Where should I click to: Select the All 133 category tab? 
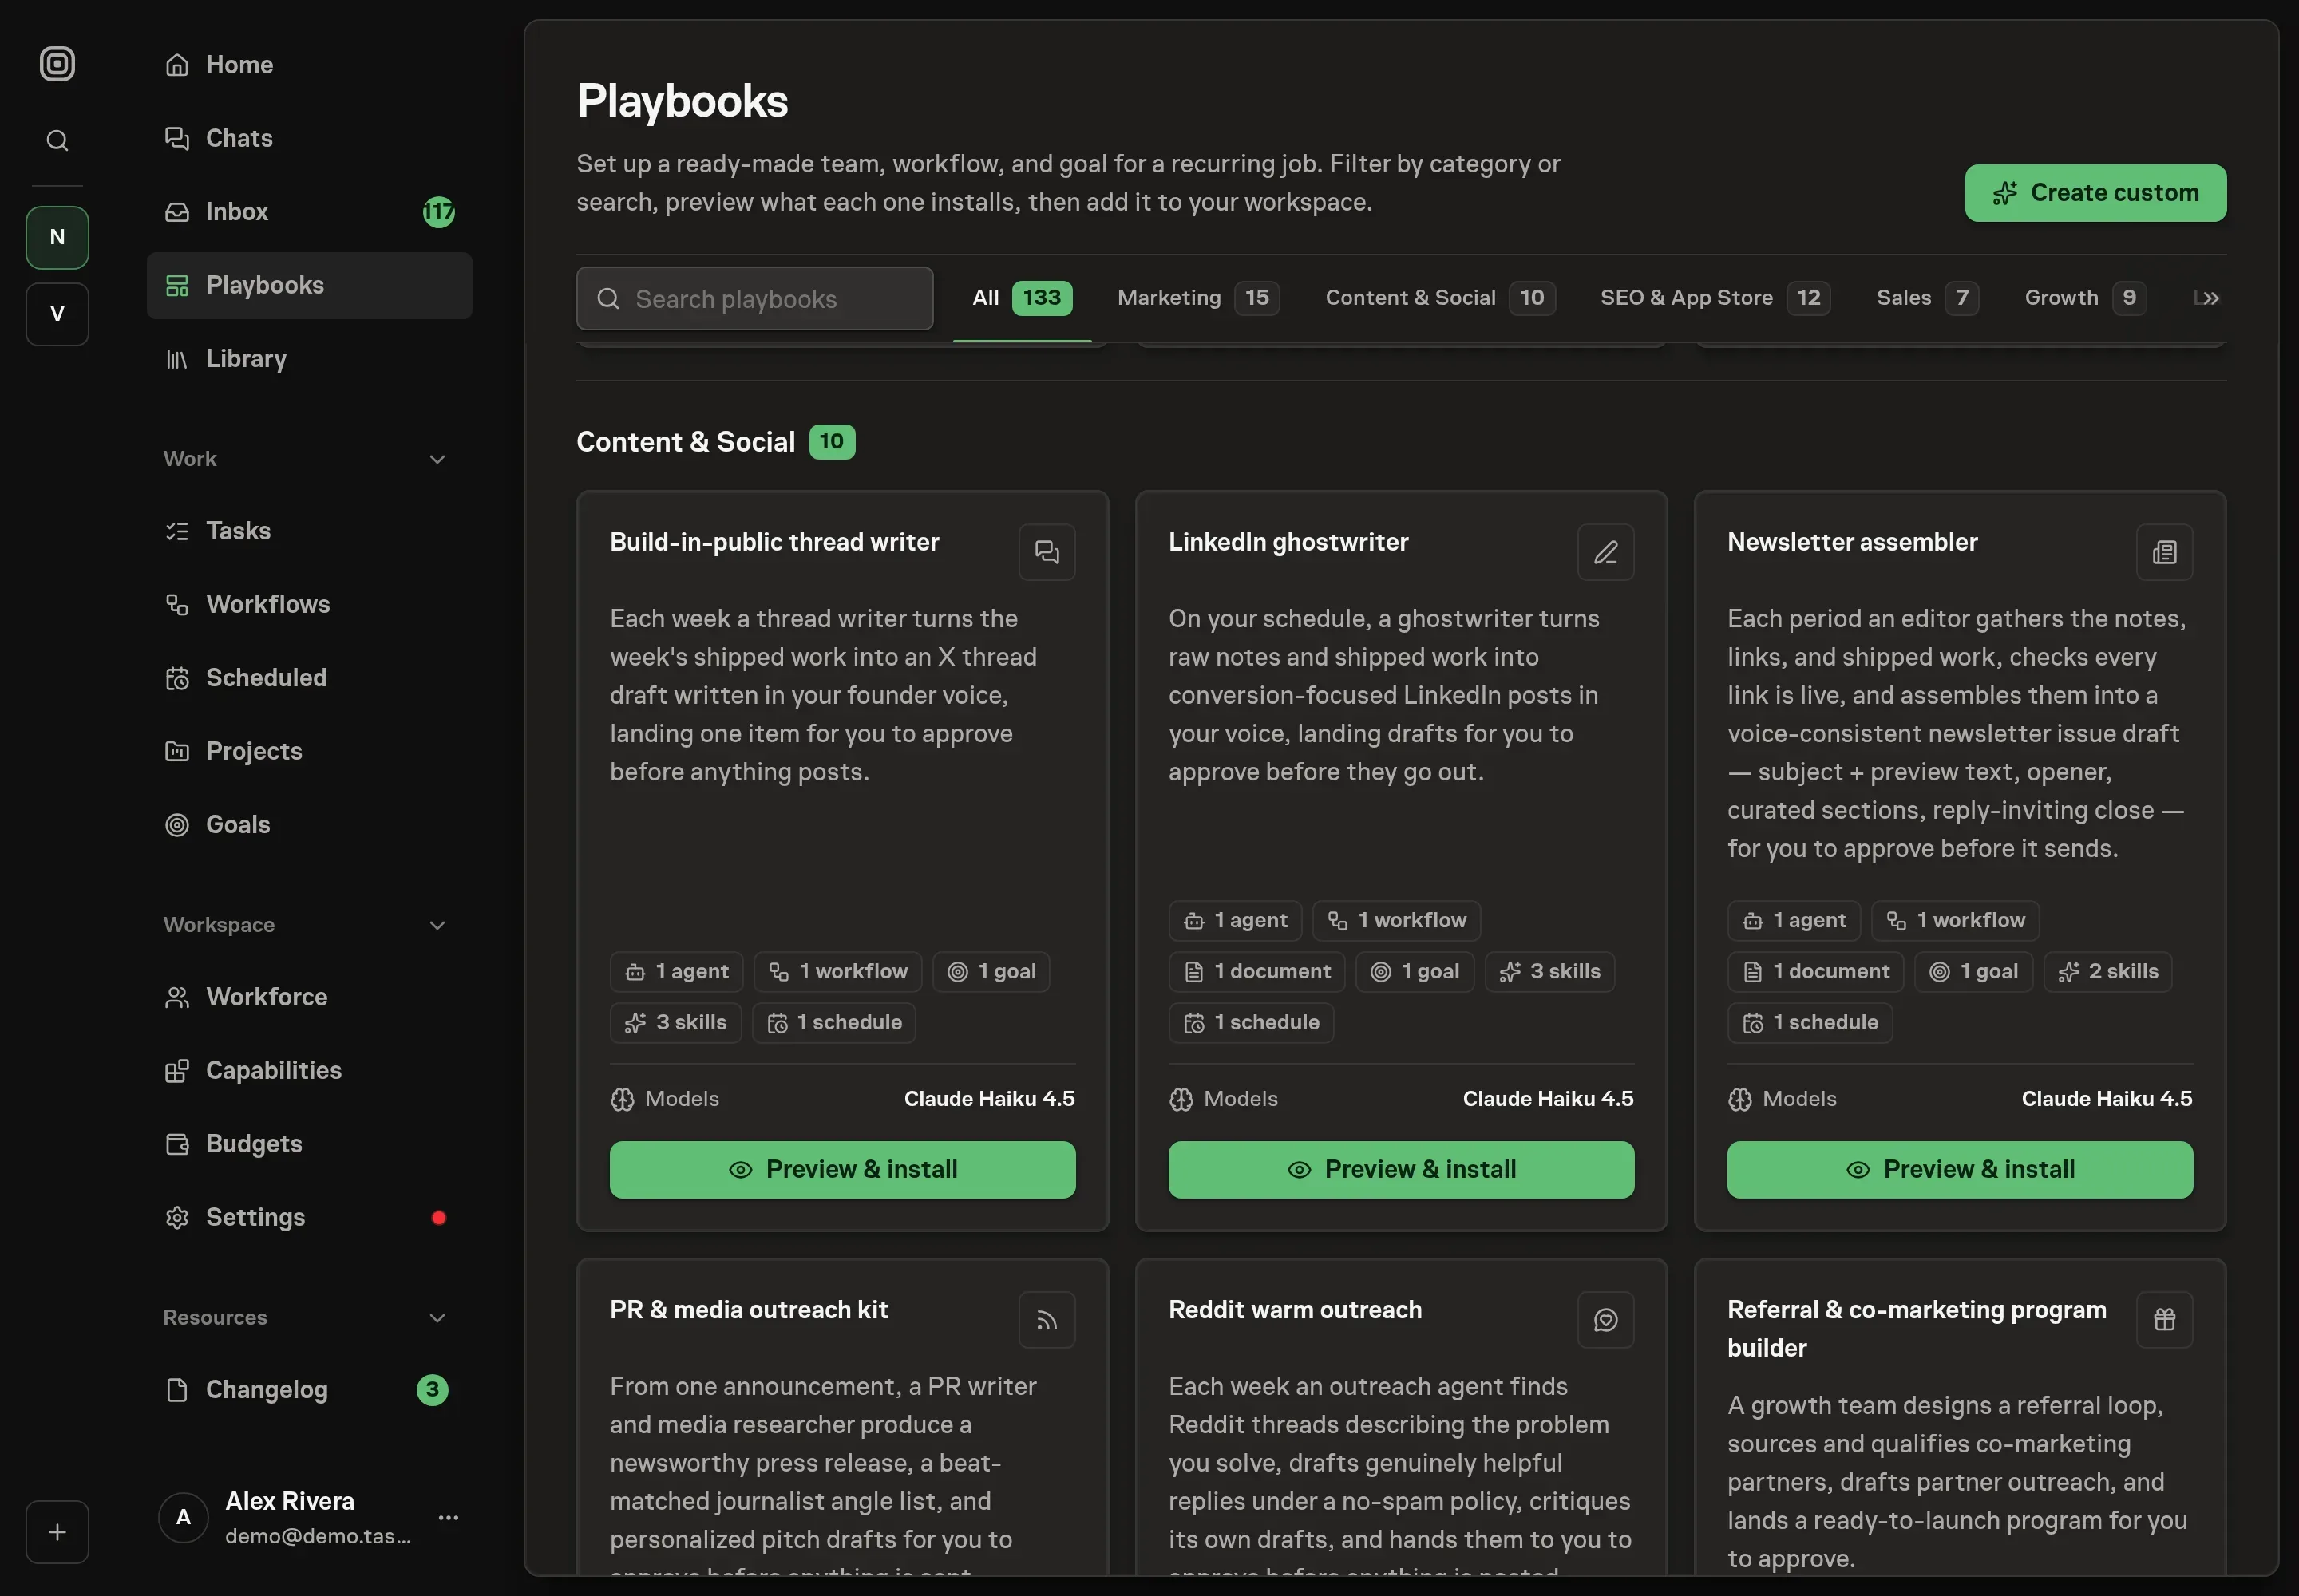tap(1022, 298)
